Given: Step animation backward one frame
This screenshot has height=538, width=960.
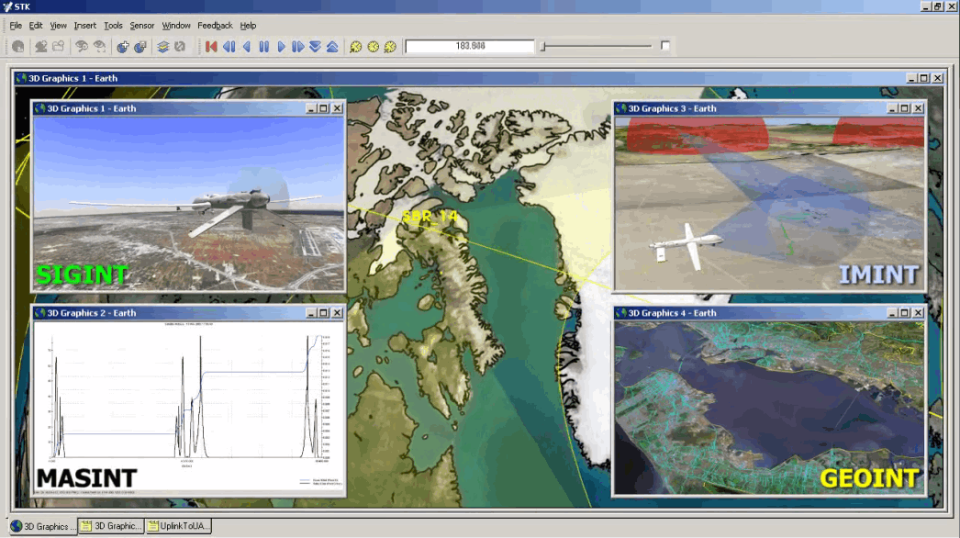Looking at the screenshot, I should [229, 47].
